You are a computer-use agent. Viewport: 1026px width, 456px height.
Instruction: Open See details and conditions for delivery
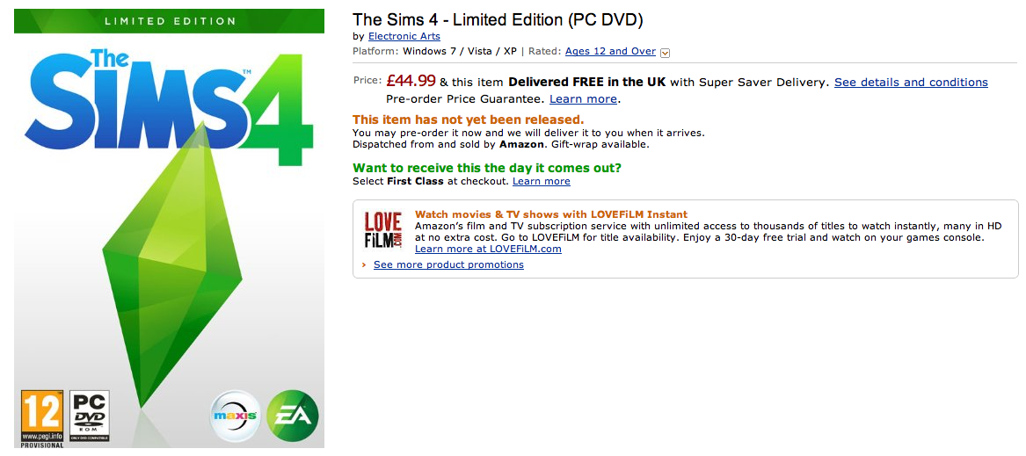(911, 83)
